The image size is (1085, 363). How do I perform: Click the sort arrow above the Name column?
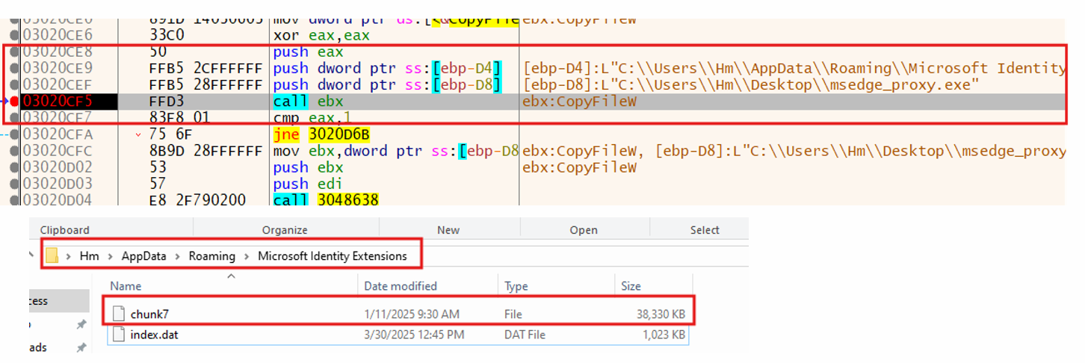click(231, 276)
